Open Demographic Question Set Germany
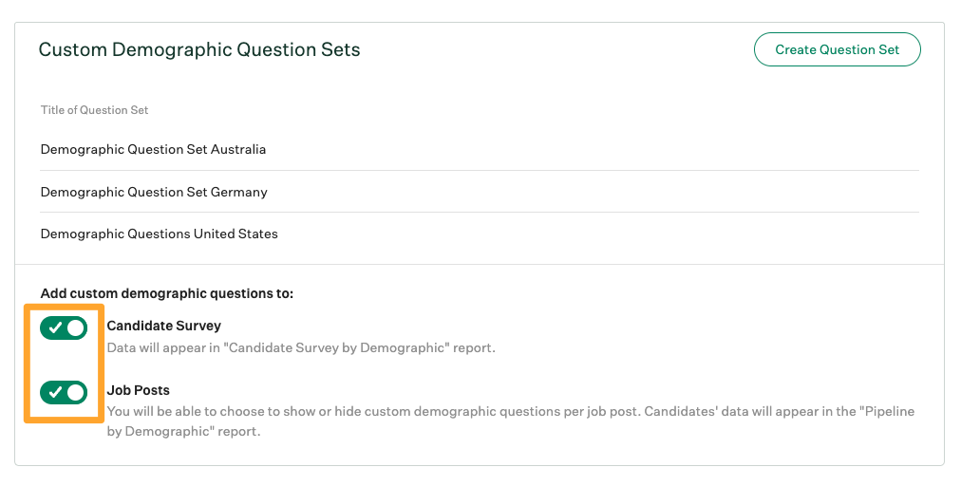The width and height of the screenshot is (961, 486). click(x=154, y=192)
